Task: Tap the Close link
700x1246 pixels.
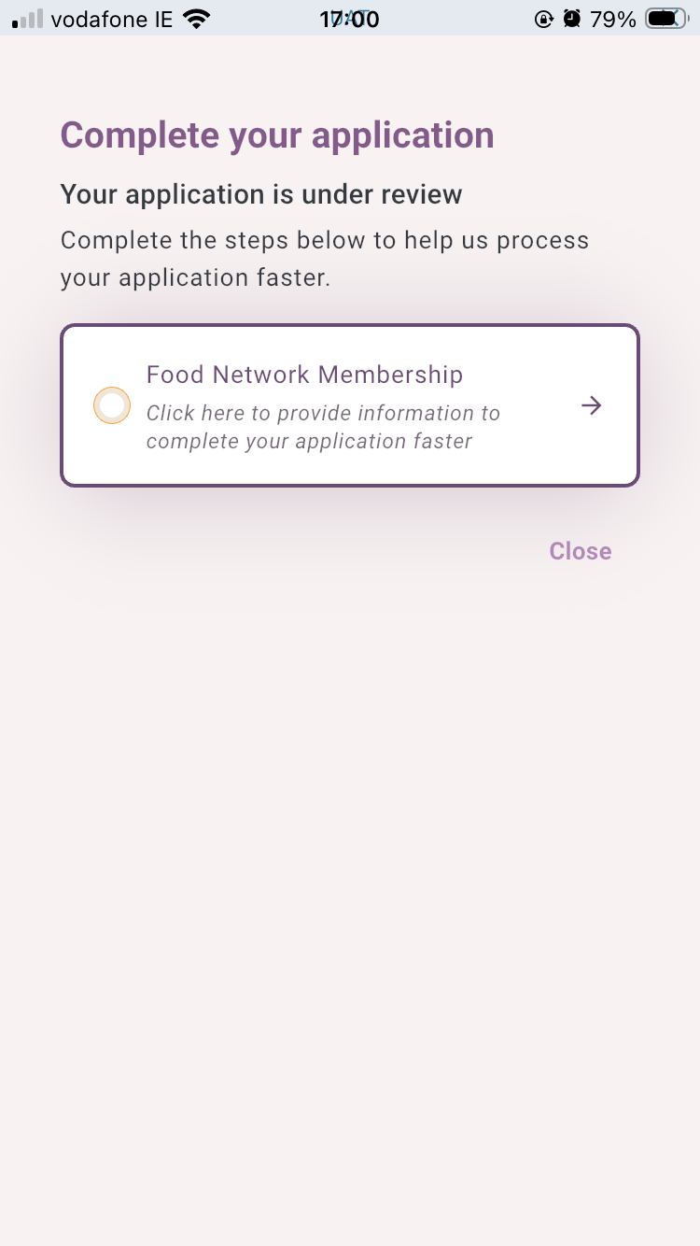Action: coord(581,551)
